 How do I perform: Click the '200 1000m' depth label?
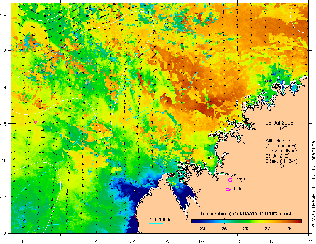[x=161, y=220]
